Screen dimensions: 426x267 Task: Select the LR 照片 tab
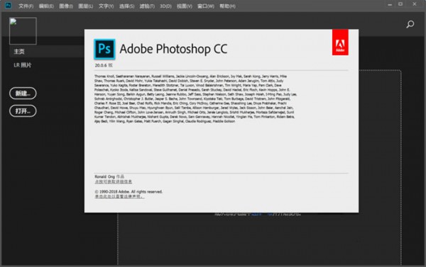click(23, 65)
